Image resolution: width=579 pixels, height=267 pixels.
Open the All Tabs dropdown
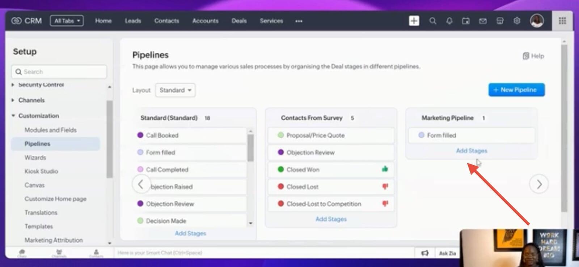67,21
